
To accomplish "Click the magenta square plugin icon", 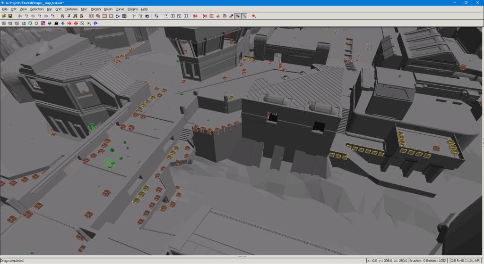I will (43, 23).
